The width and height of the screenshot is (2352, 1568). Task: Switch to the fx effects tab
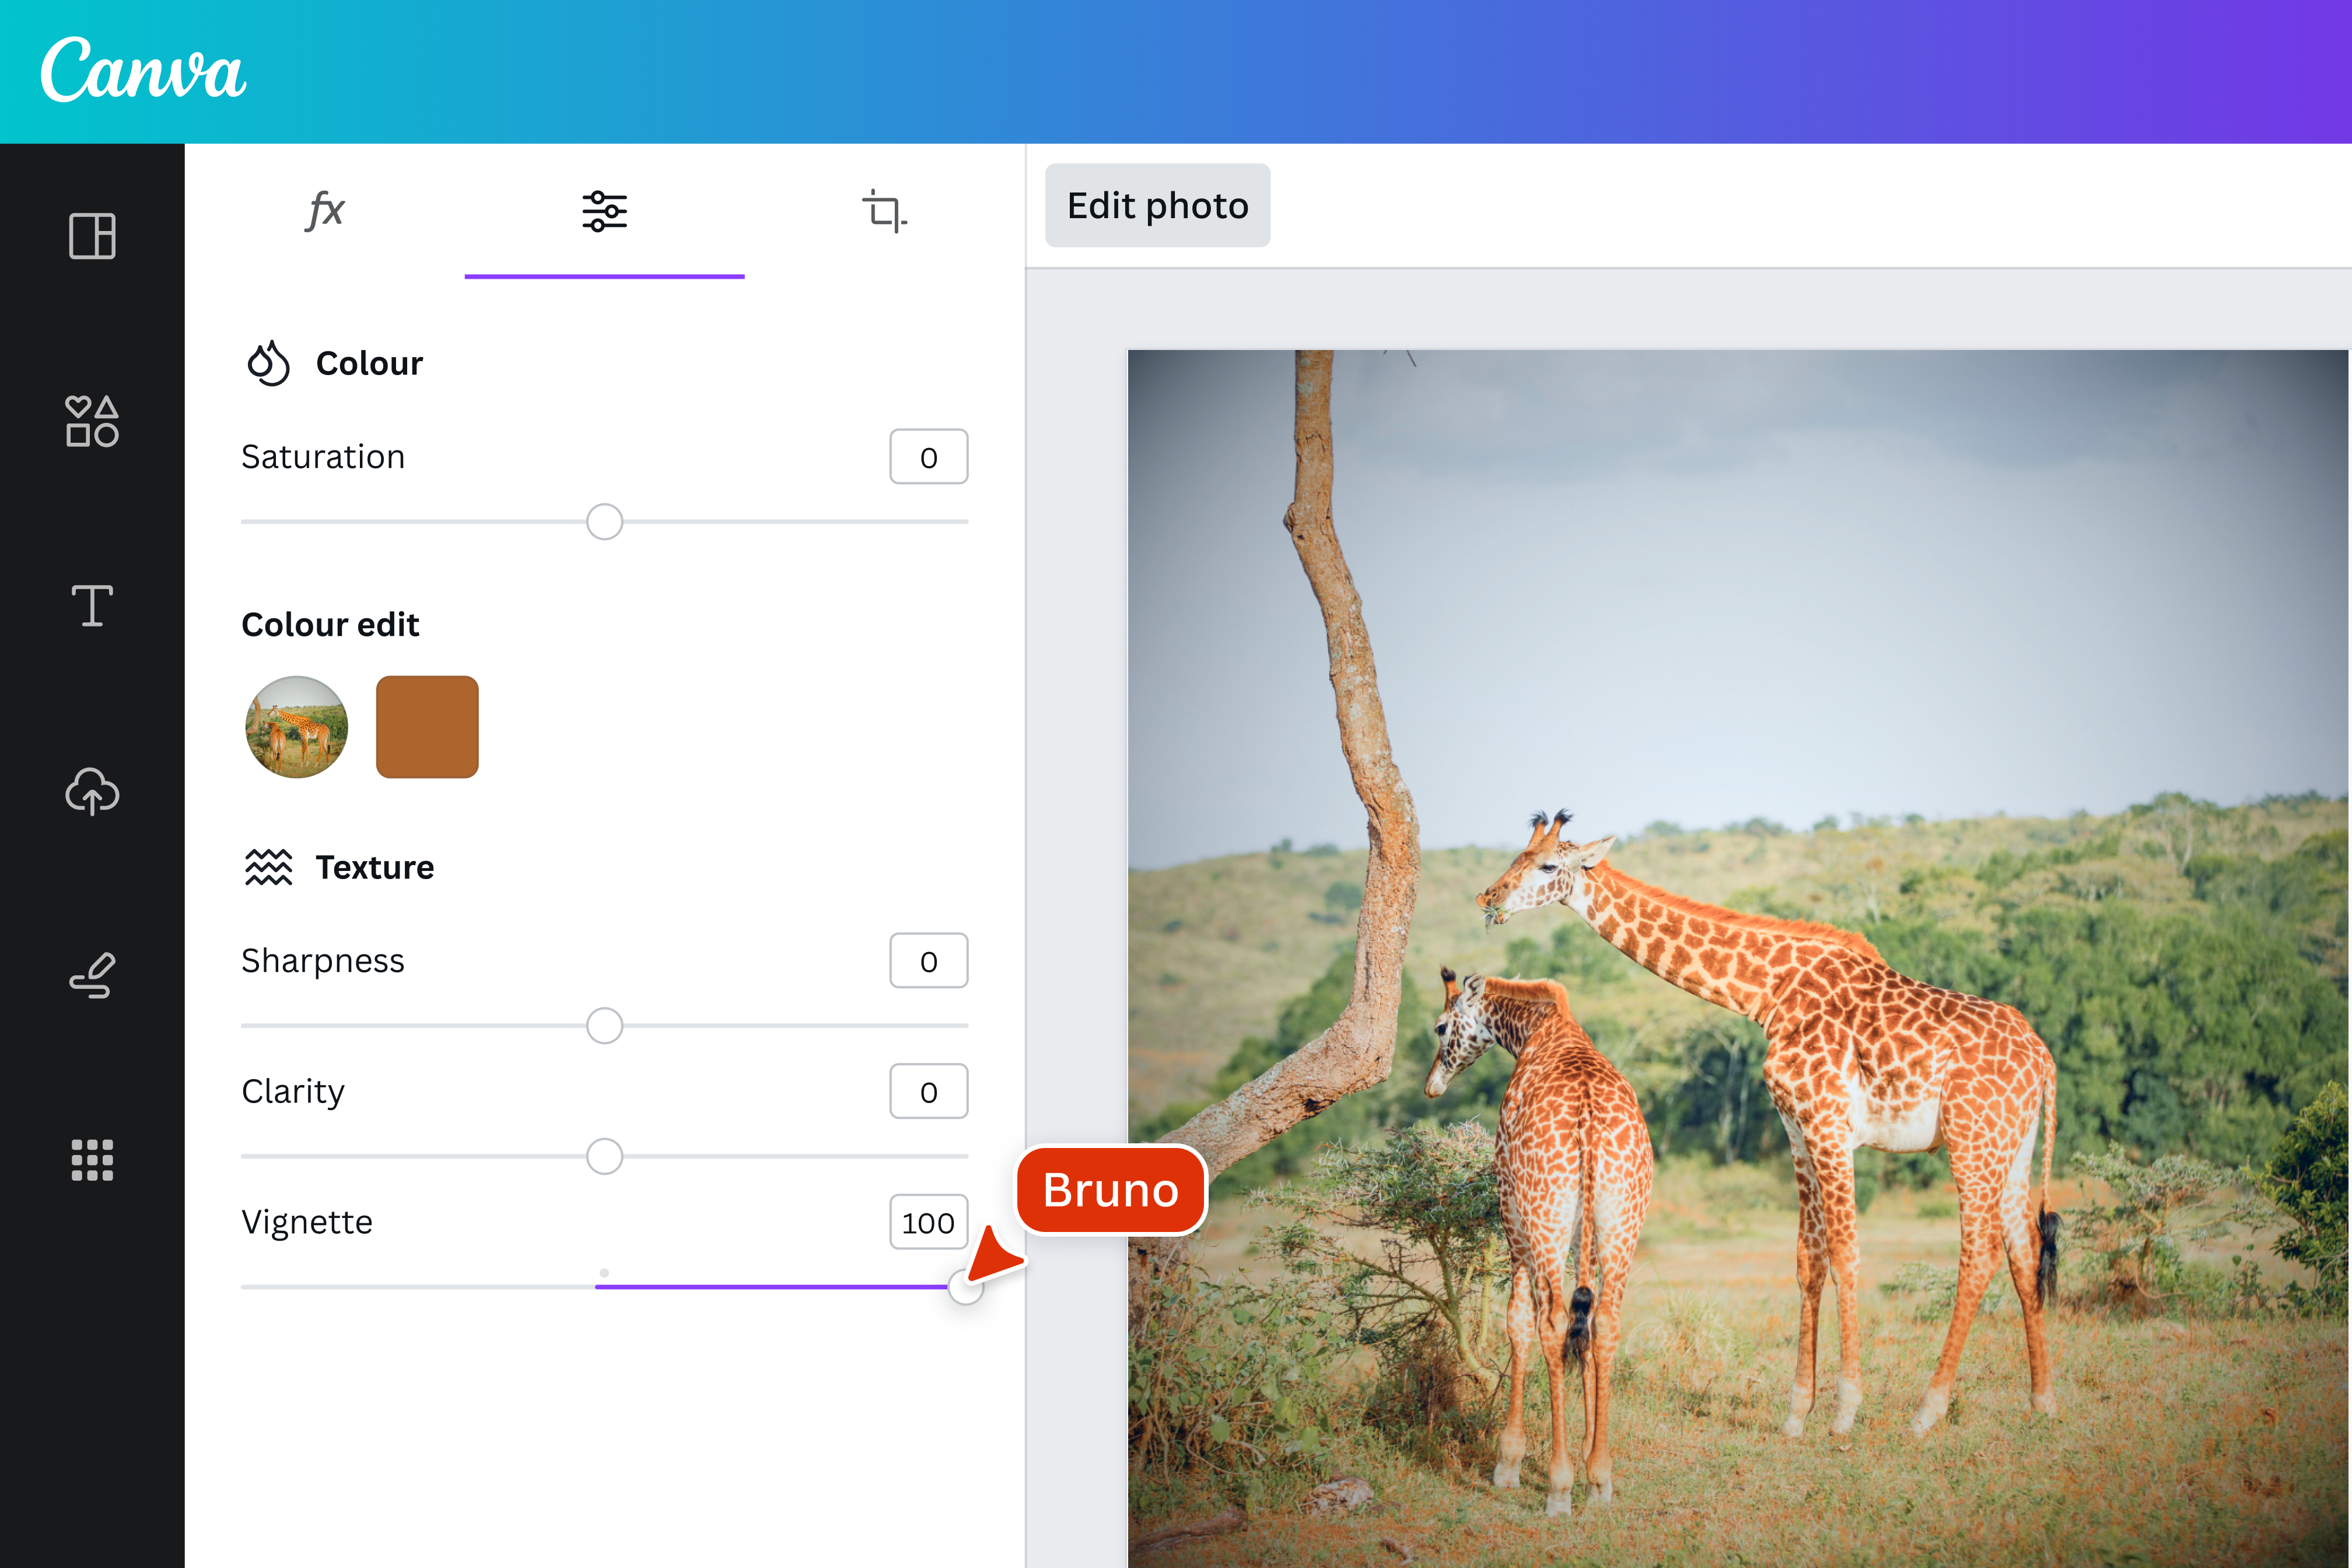point(325,211)
